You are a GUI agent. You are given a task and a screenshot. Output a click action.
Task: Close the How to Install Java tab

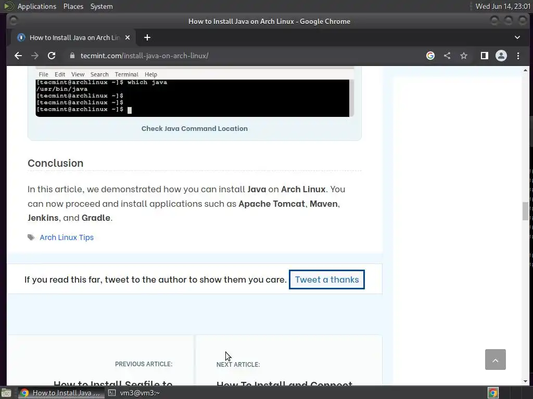128,37
